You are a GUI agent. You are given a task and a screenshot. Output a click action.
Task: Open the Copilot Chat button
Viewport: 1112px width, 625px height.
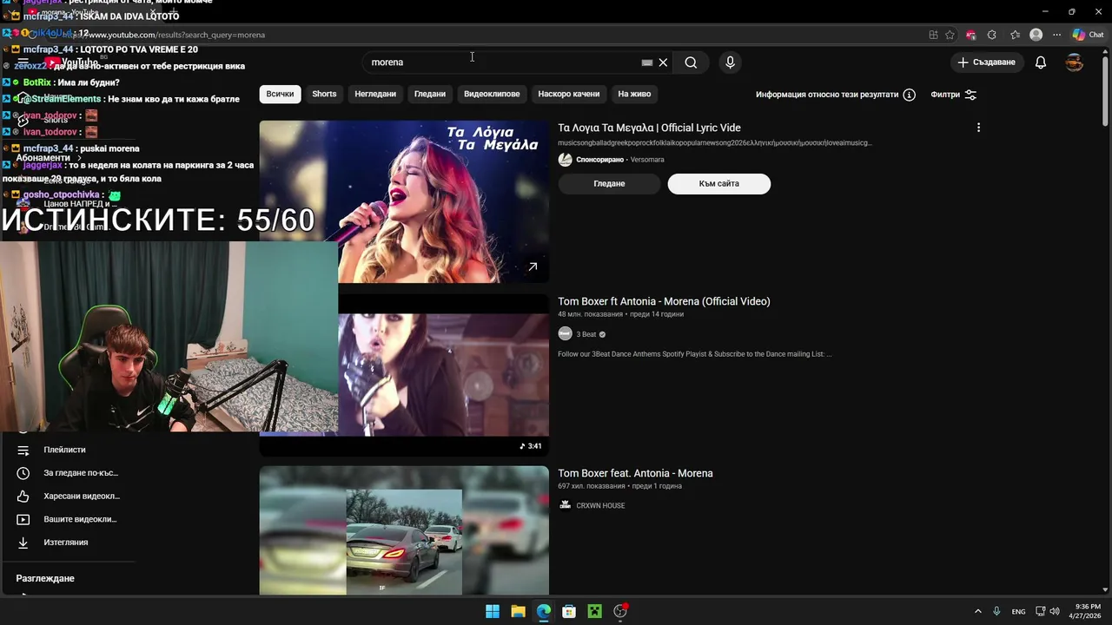tap(1089, 35)
